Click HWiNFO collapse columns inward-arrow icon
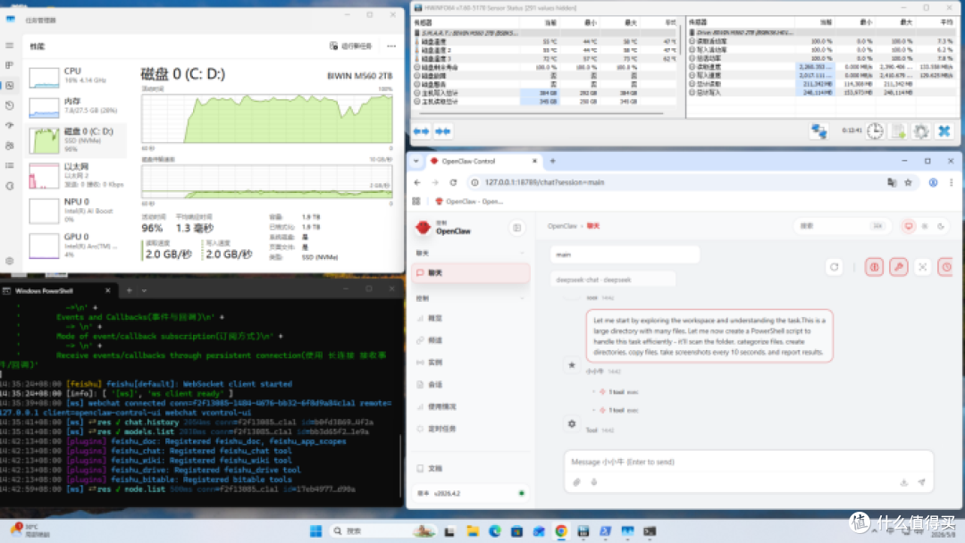The width and height of the screenshot is (965, 543). 443,131
